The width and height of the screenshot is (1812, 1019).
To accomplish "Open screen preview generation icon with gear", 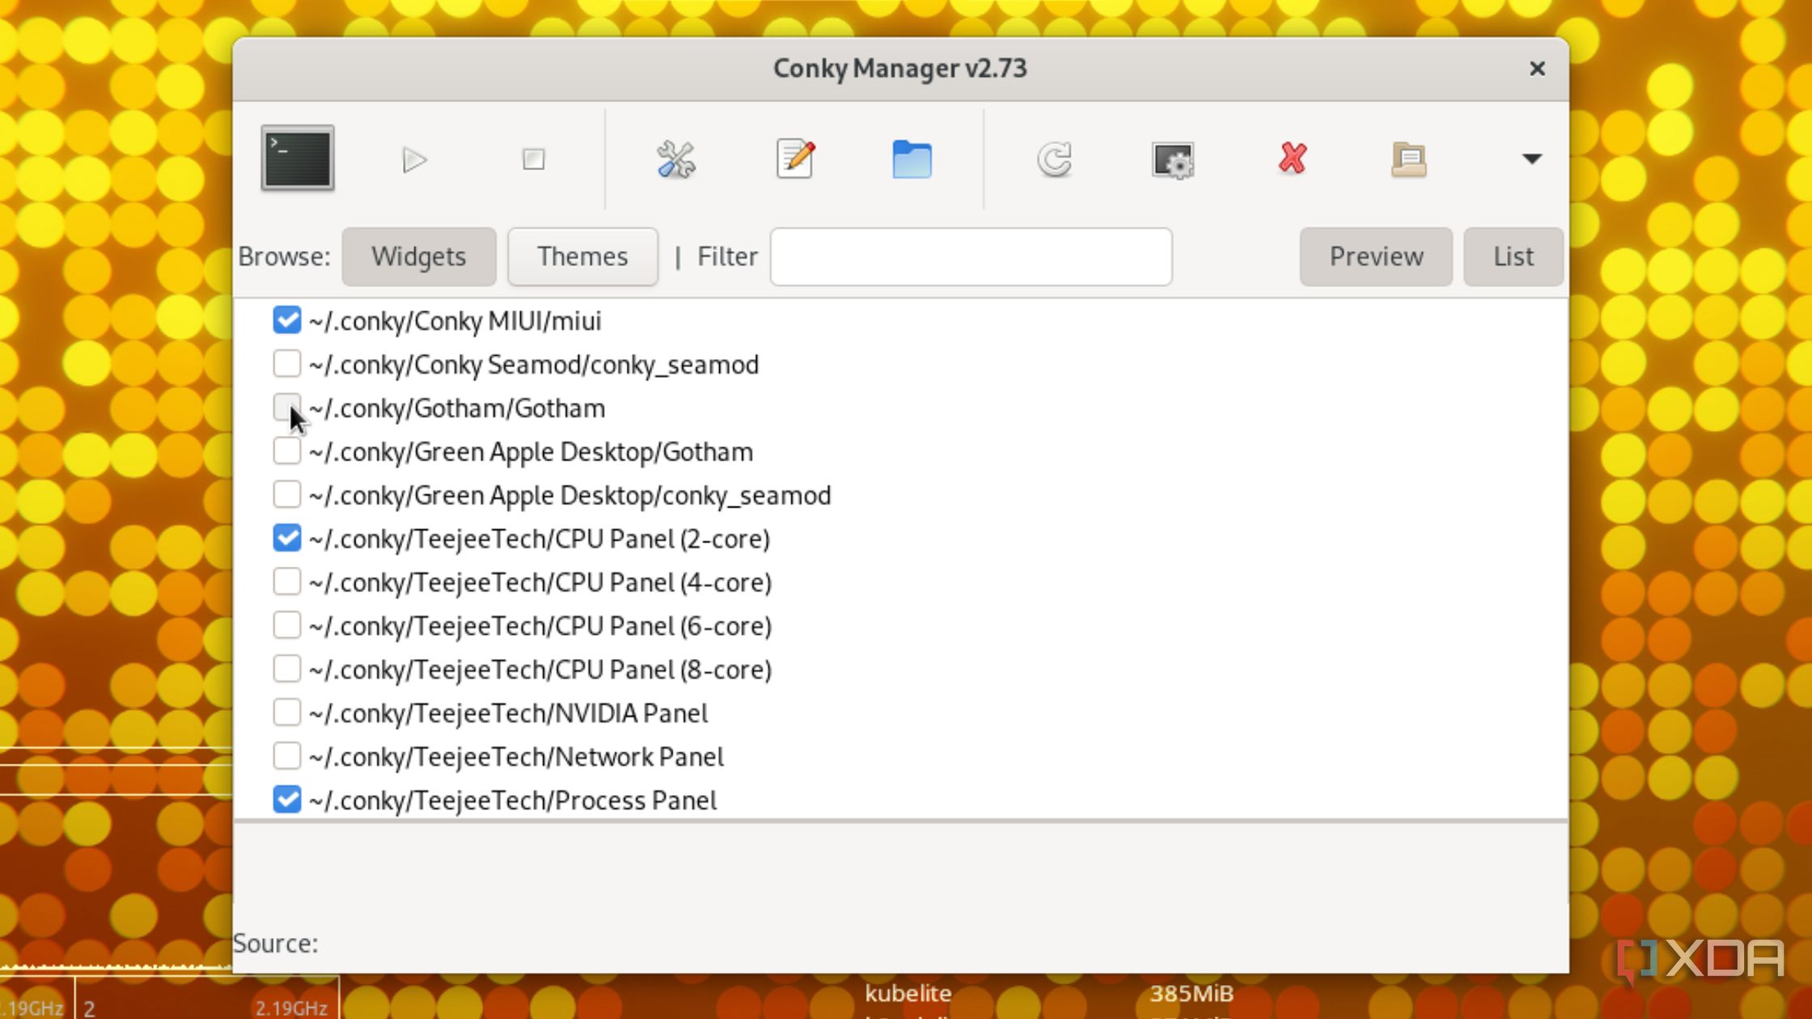I will click(x=1172, y=159).
